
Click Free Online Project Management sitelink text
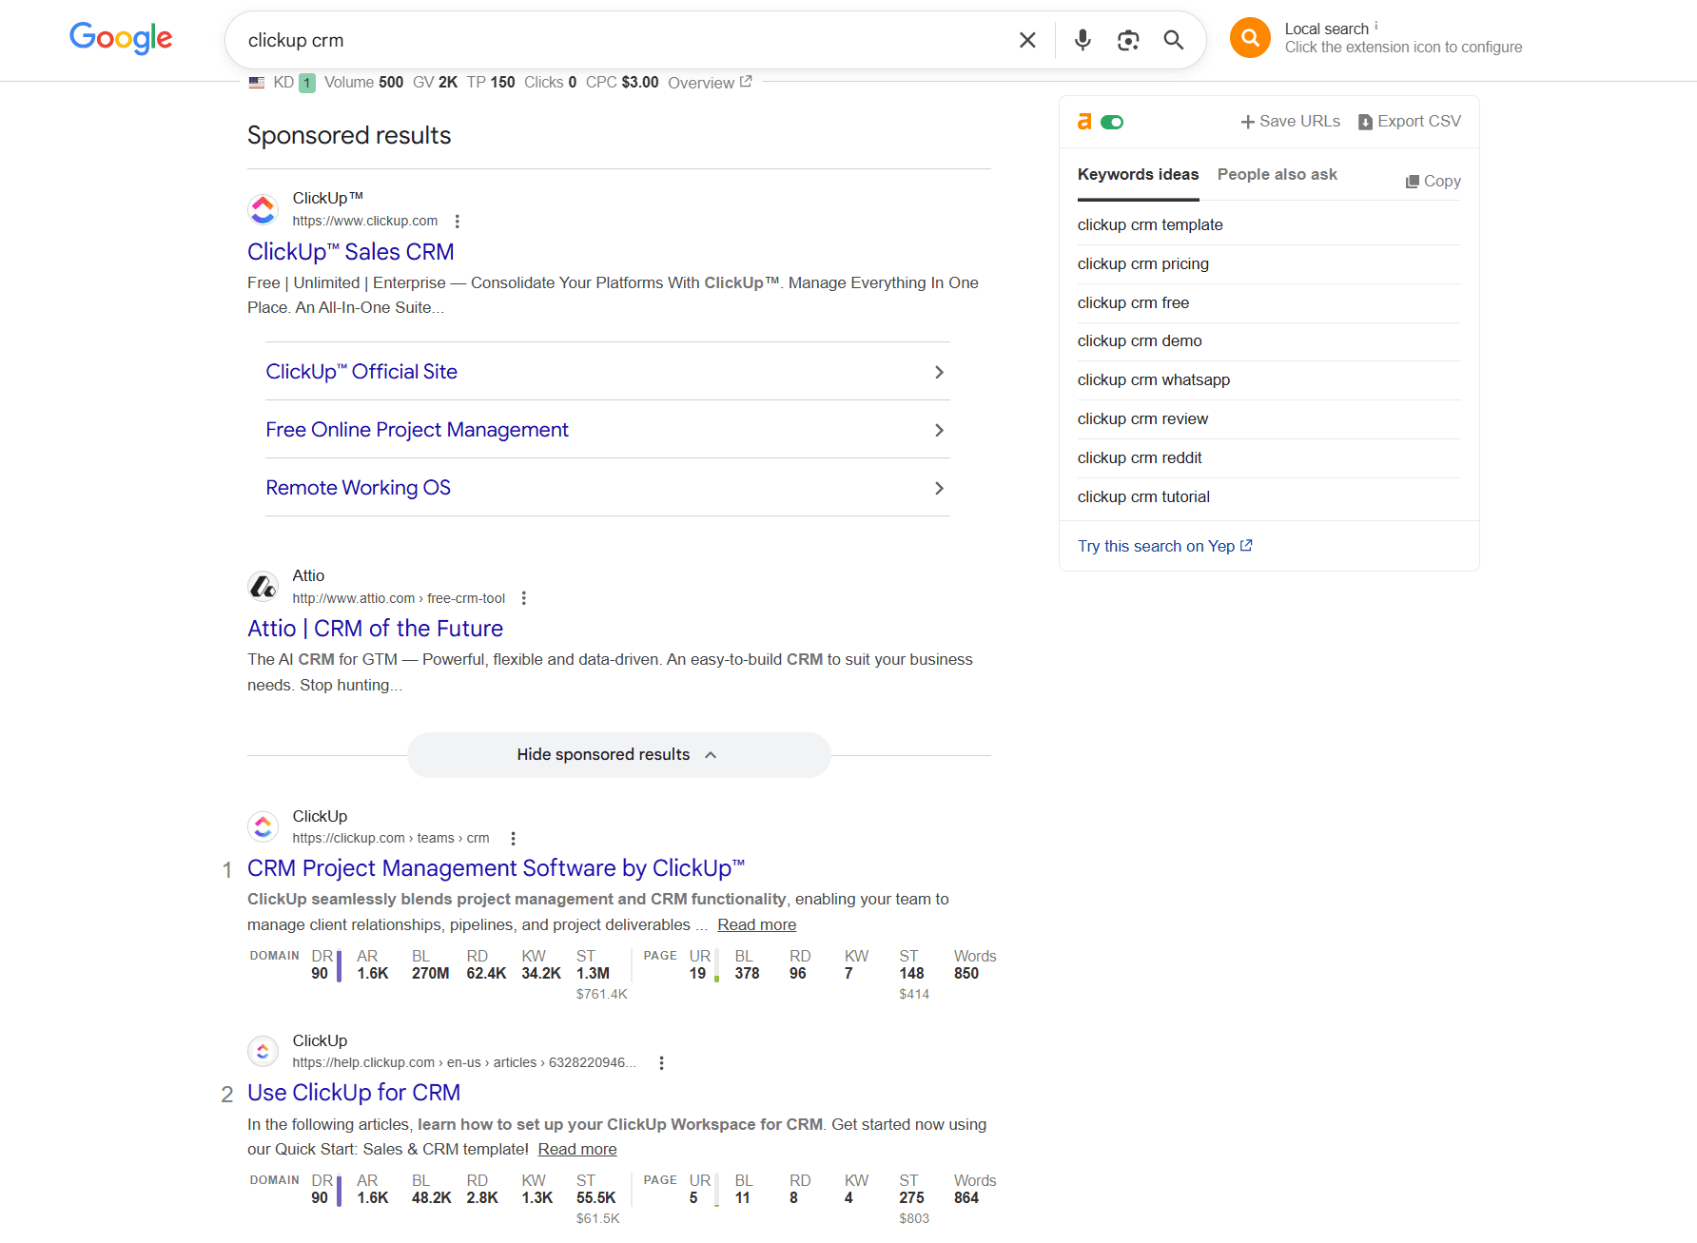click(x=417, y=430)
